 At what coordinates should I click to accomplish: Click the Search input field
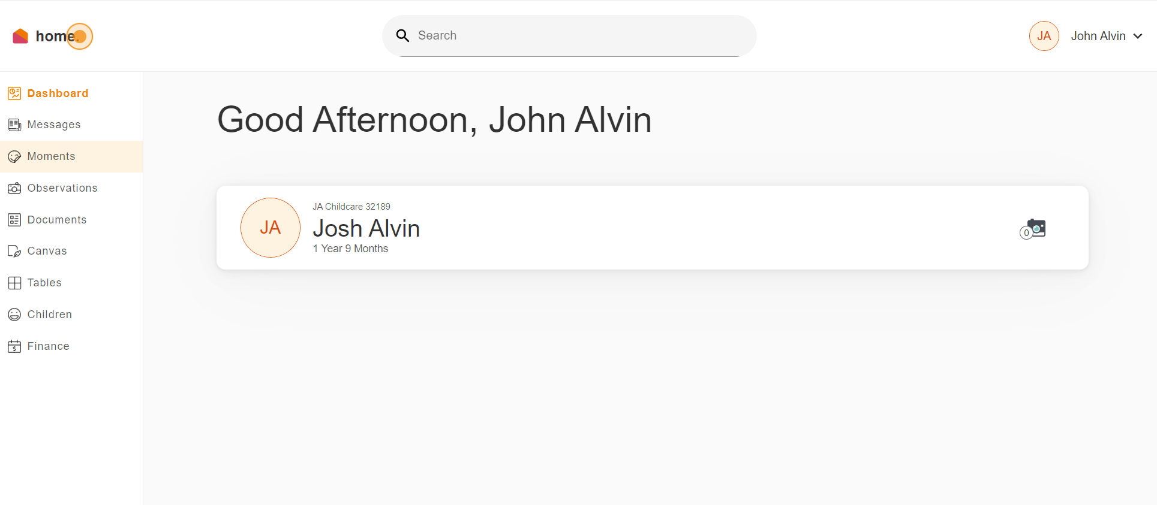[576, 36]
